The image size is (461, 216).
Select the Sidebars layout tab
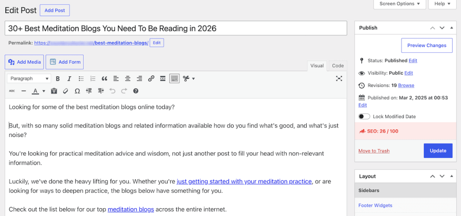coord(406,190)
